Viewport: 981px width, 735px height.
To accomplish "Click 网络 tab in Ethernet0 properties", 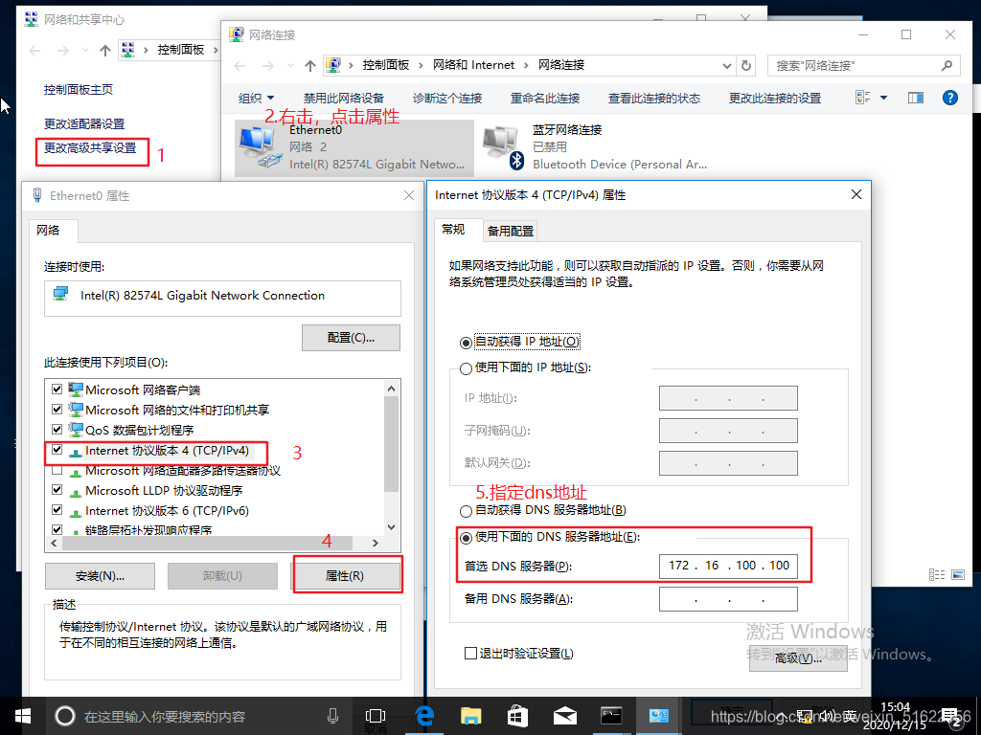I will click(49, 231).
